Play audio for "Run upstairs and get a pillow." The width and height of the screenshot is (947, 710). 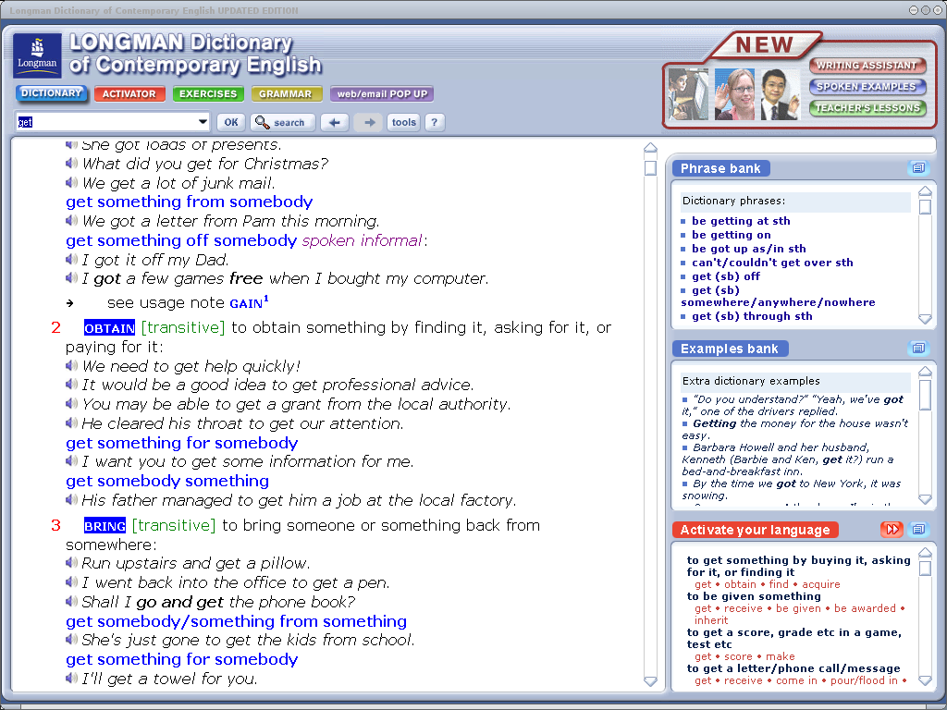tap(71, 563)
